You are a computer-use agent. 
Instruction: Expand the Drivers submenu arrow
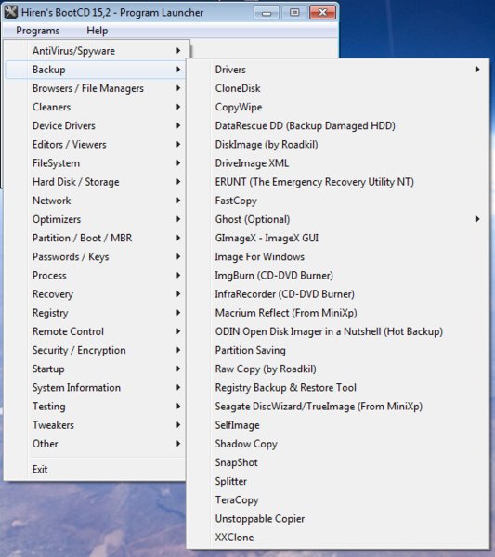point(477,70)
